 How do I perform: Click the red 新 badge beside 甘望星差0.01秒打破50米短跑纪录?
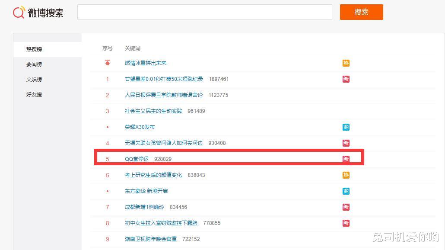click(x=346, y=79)
